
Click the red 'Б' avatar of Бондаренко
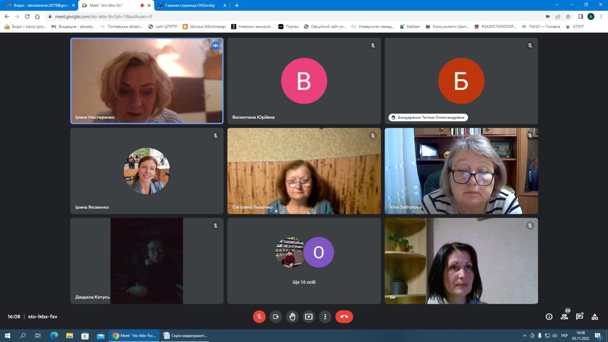(x=461, y=81)
